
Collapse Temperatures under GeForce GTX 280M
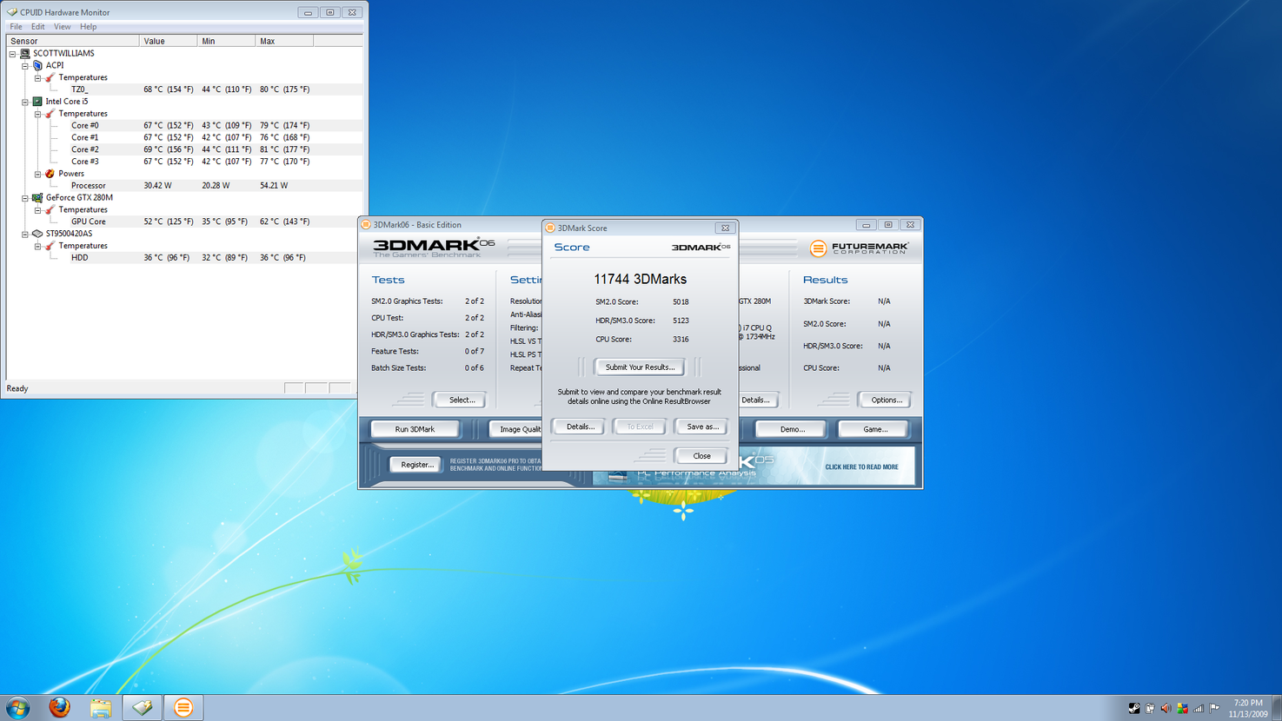pos(37,210)
